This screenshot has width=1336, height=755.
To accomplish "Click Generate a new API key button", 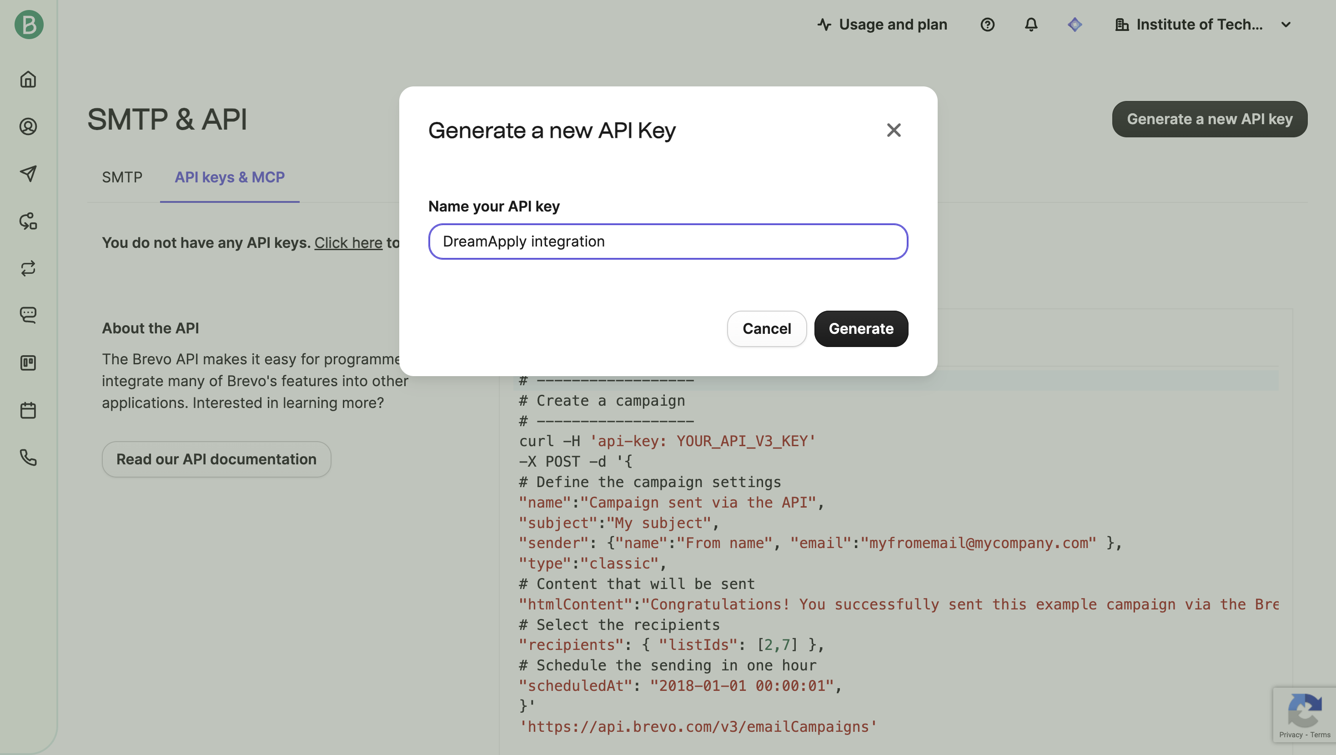I will [x=1210, y=119].
